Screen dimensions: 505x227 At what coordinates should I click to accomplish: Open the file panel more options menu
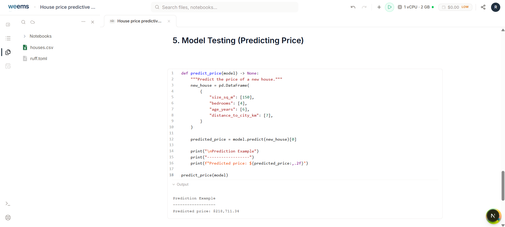tap(83, 22)
